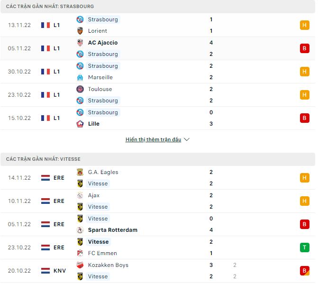Click the G.A. Eagles club crest
Viewport: 318px width, 284px height.
click(80, 172)
